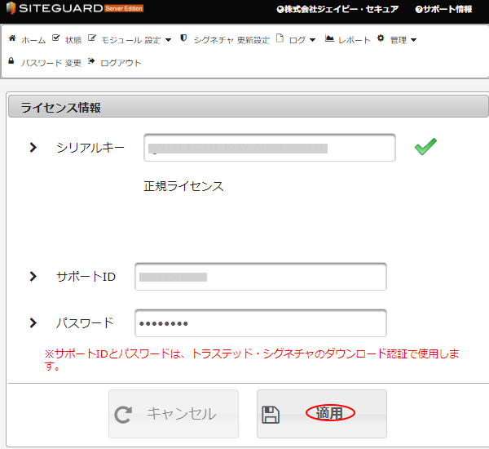Click the shield icon beside シグネチャ更新設定
The width and height of the screenshot is (489, 449).
point(183,38)
